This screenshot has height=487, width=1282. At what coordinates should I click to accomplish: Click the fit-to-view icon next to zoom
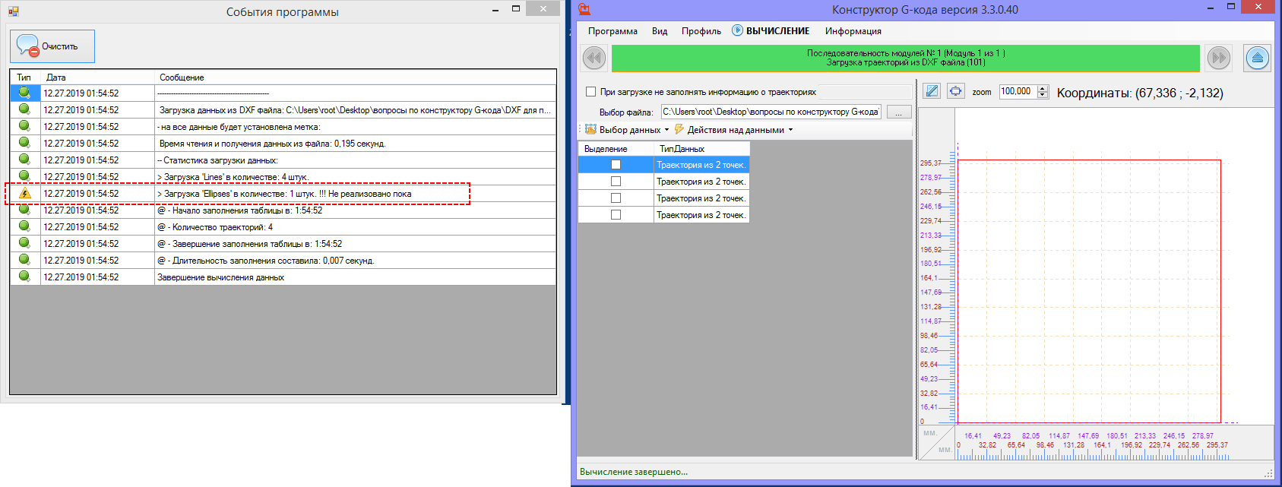click(x=955, y=91)
